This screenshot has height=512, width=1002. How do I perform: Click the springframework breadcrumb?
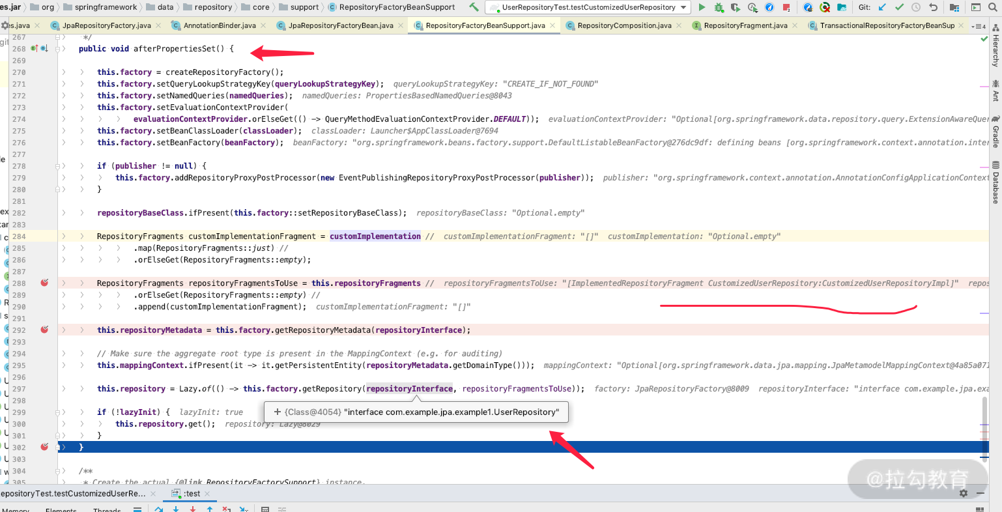[x=106, y=7]
